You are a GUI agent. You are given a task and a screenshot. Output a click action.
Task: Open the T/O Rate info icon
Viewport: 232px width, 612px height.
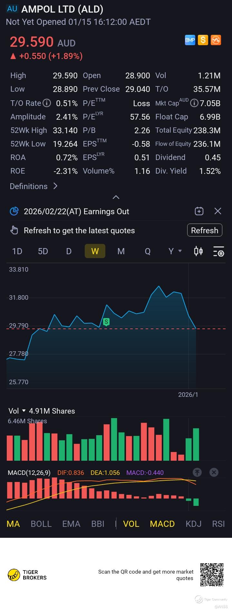[x=47, y=103]
